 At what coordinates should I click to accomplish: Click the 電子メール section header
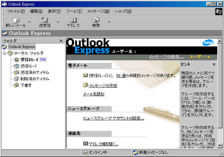pyautogui.click(x=89, y=65)
